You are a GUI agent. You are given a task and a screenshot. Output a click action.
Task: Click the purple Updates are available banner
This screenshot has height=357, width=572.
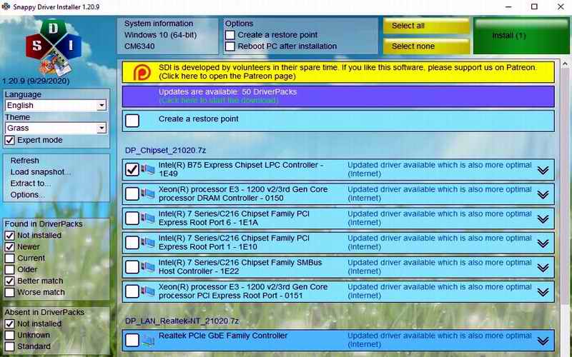coord(337,96)
